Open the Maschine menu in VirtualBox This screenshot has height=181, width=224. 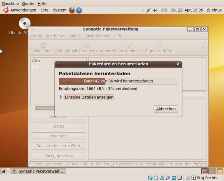coord(10,3)
